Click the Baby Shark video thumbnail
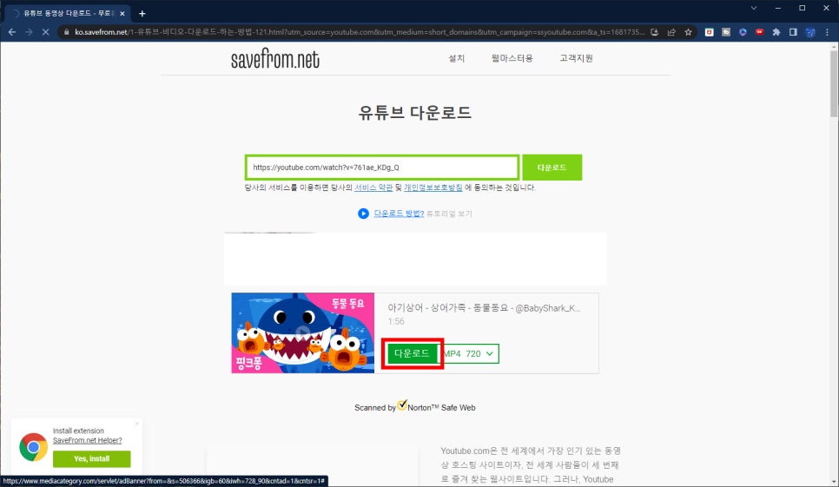Image resolution: width=839 pixels, height=487 pixels. click(303, 332)
